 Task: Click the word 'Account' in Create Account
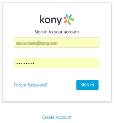(64, 117)
